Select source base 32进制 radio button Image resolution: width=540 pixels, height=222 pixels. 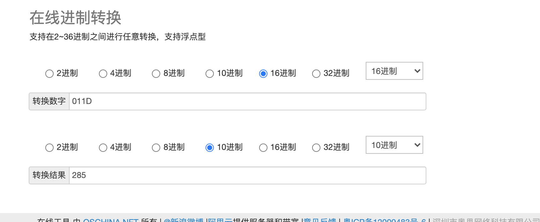point(316,74)
